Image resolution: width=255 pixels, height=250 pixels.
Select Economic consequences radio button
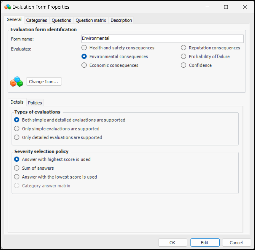tap(84, 65)
